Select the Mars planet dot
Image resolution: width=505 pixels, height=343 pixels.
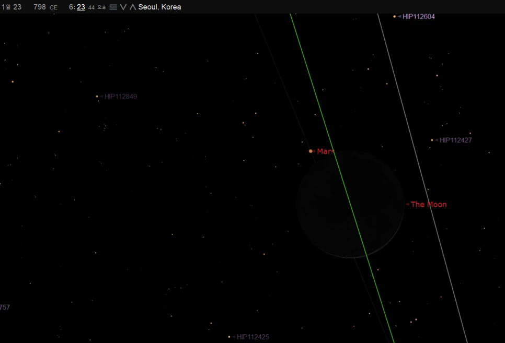tap(311, 151)
